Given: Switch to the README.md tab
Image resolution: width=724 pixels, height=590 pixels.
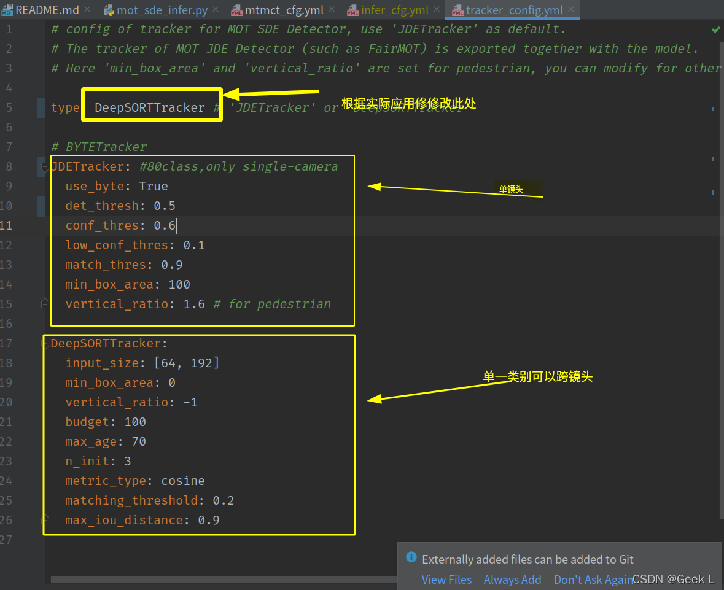Looking at the screenshot, I should click(x=46, y=10).
